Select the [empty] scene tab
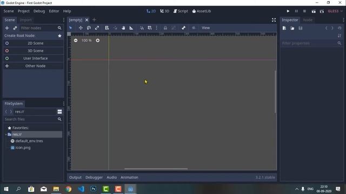This screenshot has height=194, width=346. coord(76,20)
